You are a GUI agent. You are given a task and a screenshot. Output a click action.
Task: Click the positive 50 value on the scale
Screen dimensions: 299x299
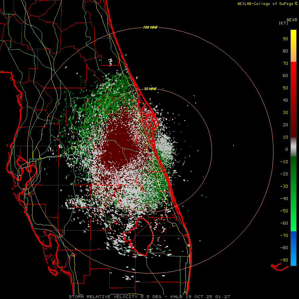point(285,88)
